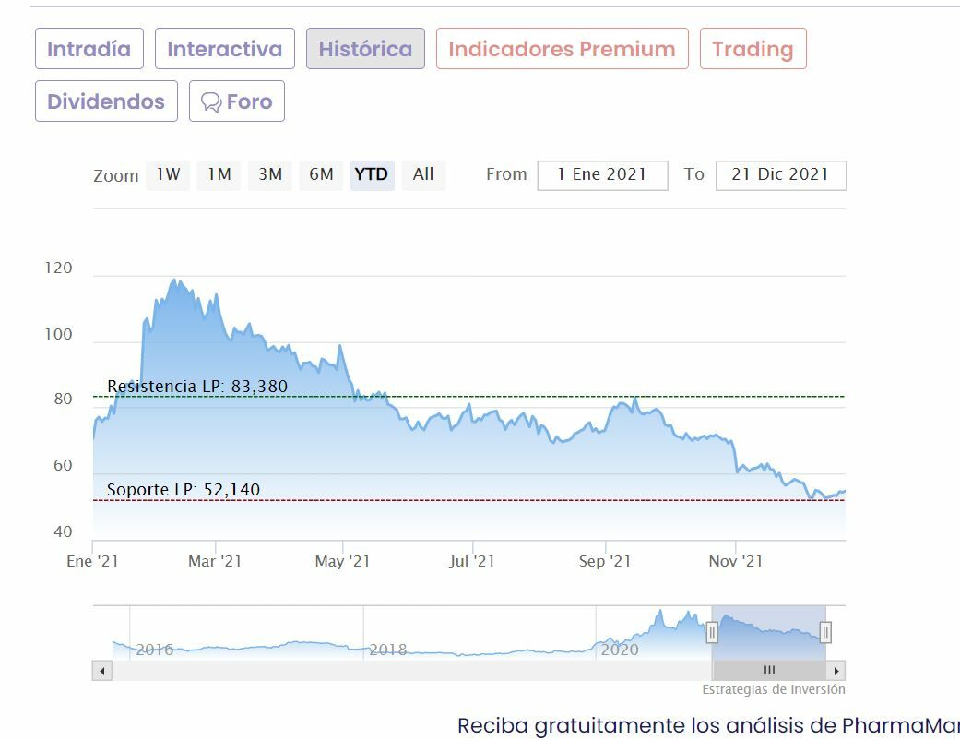Viewport: 960px width, 740px height.
Task: Open Indicadores Premium
Action: (562, 49)
